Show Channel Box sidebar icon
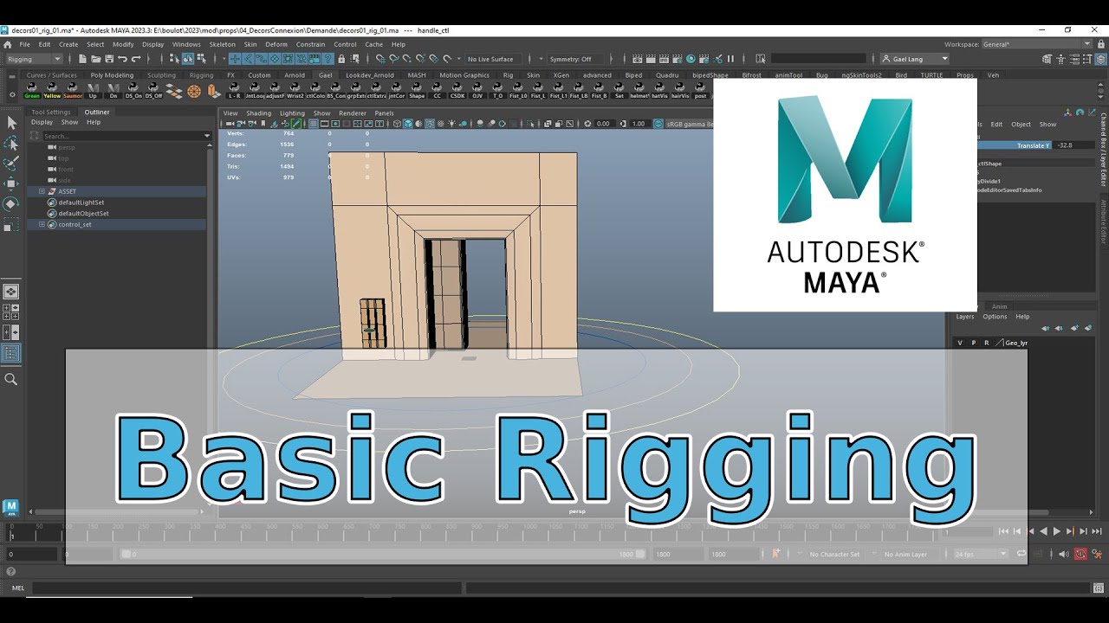This screenshot has width=1109, height=623. (x=1099, y=59)
